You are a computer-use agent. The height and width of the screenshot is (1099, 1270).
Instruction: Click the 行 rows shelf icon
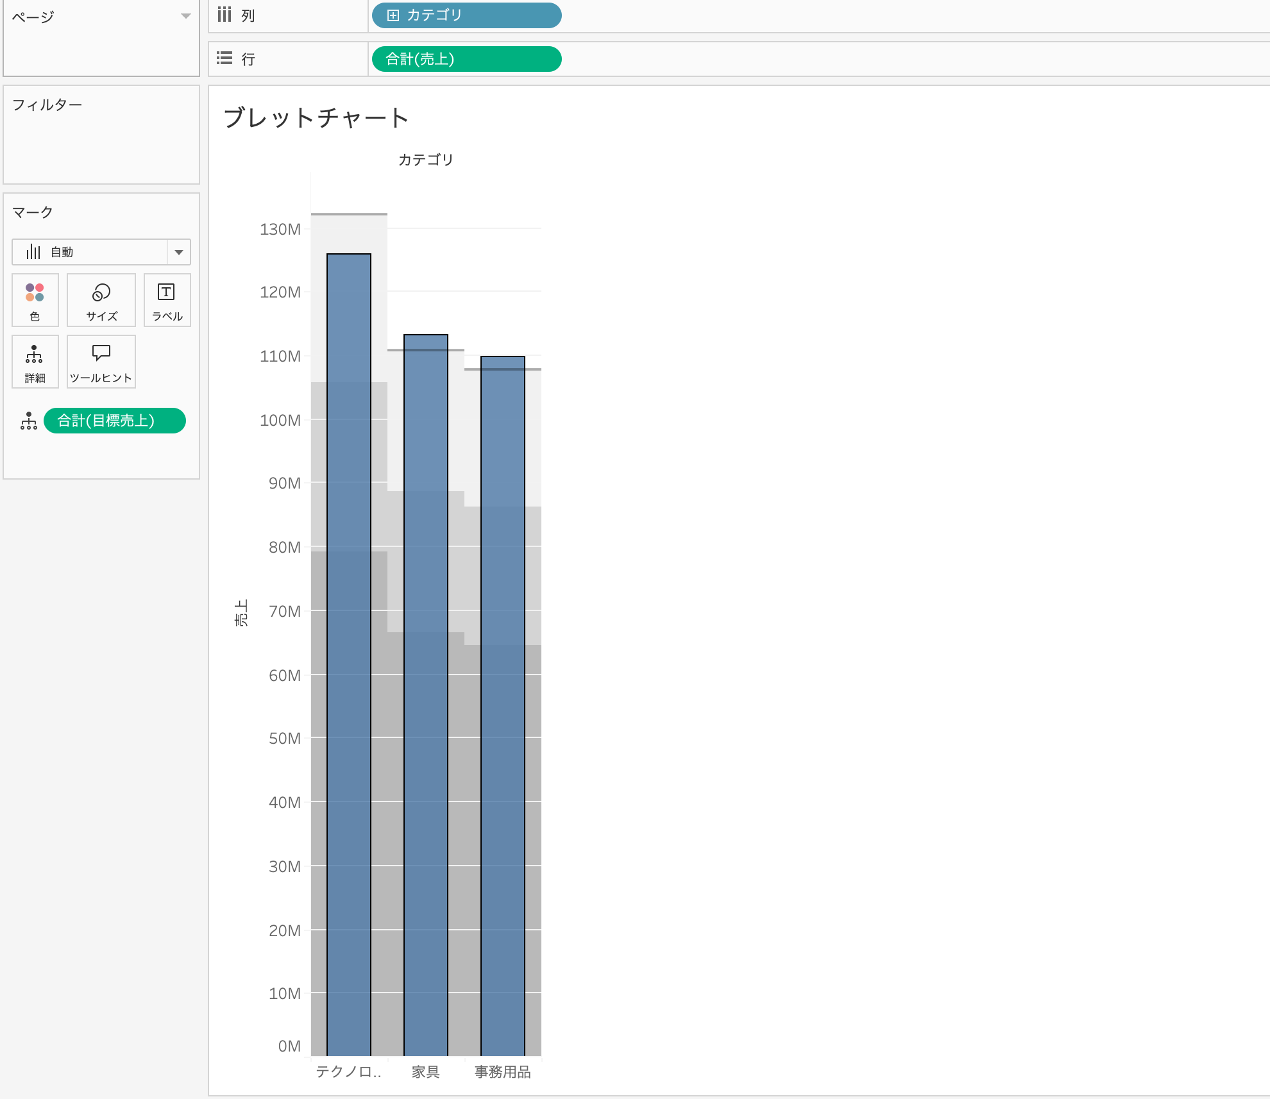tap(224, 58)
